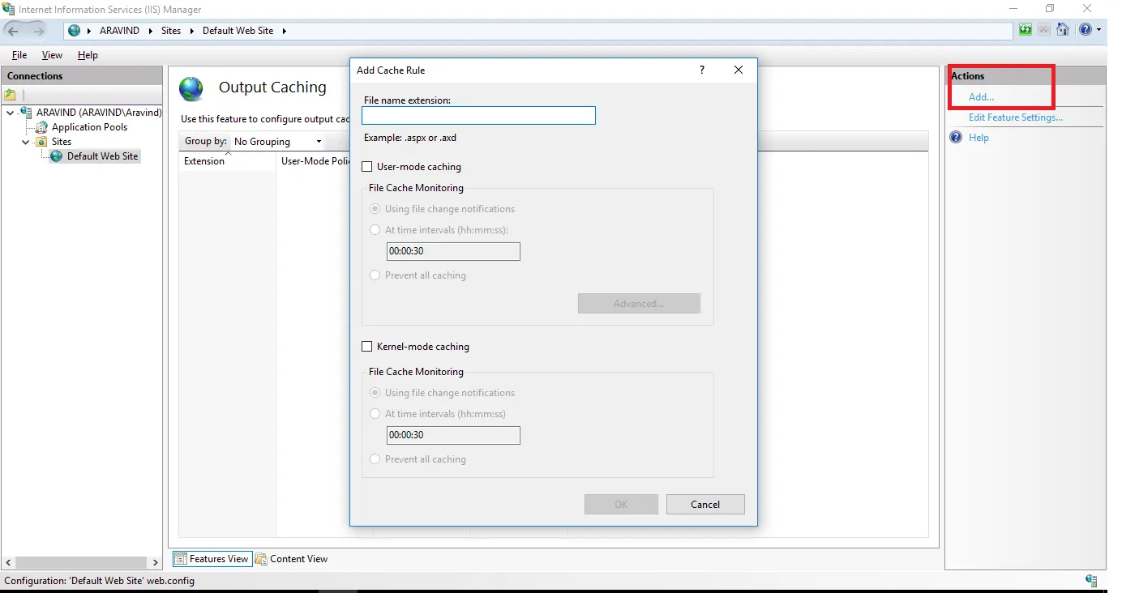1122x593 pixels.
Task: Click the Output Caching globe icon
Action: point(191,88)
